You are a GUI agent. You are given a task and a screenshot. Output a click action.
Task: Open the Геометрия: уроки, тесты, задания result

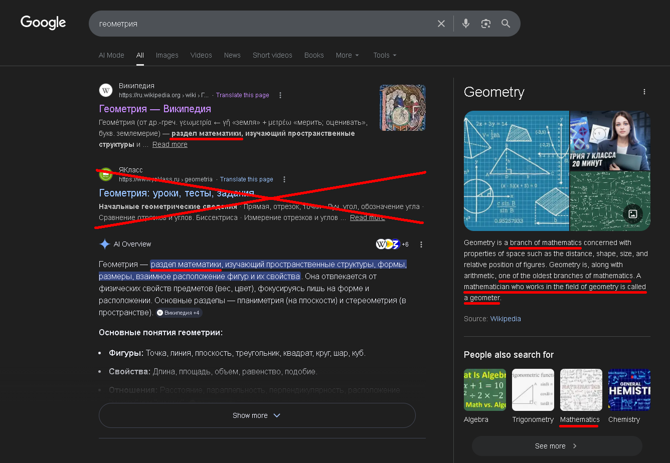[x=177, y=193]
